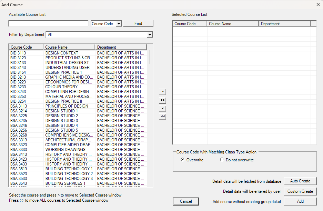
Task: Select the Overwrite radio option
Action: click(x=182, y=160)
